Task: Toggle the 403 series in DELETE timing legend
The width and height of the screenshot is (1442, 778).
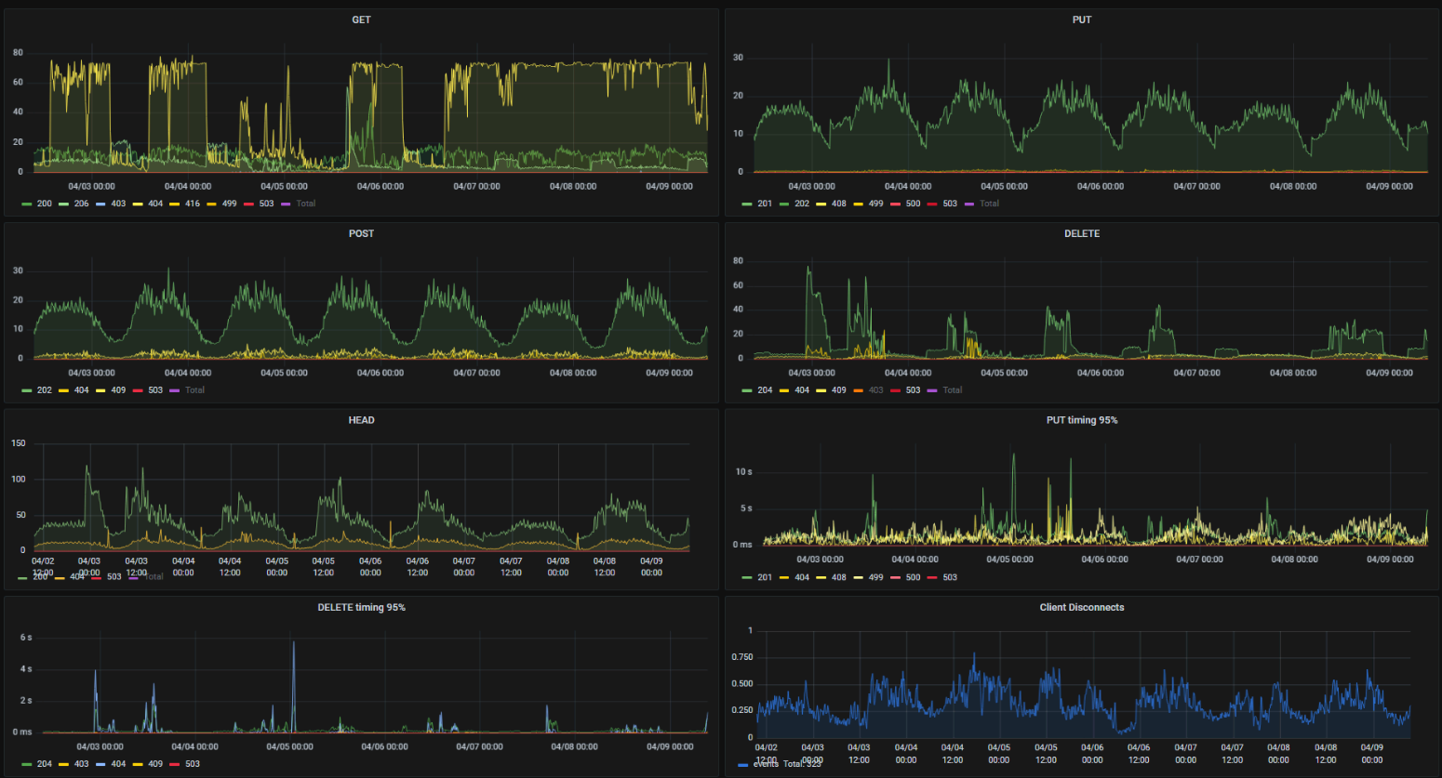Action: pyautogui.click(x=81, y=764)
